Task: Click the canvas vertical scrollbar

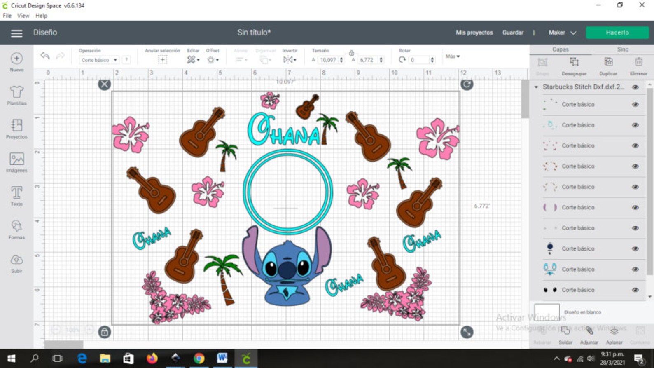Action: pyautogui.click(x=525, y=99)
